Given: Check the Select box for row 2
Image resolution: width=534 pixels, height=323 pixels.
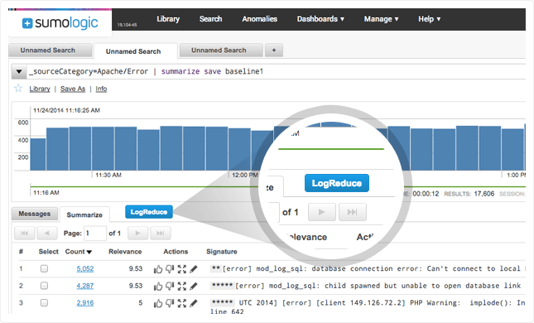Looking at the screenshot, I should pos(44,286).
